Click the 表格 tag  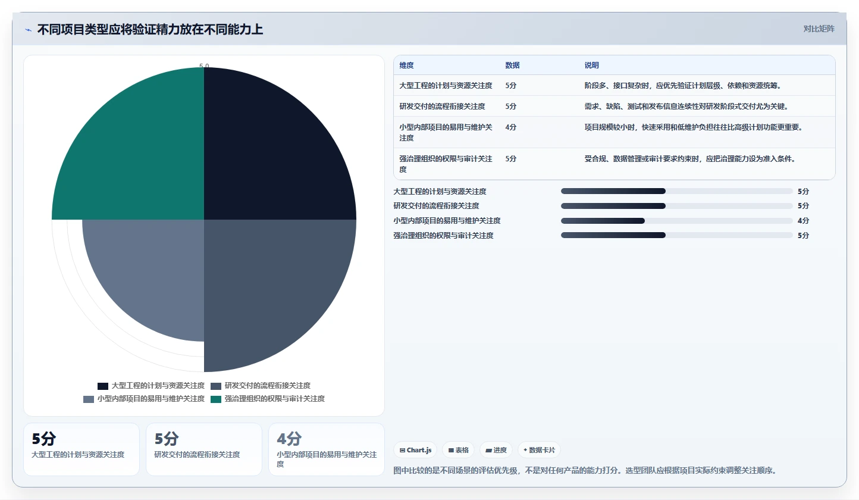click(x=458, y=450)
